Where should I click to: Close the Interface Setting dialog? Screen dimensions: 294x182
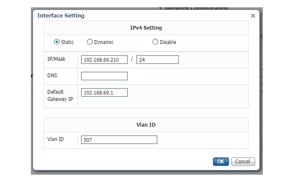253,16
